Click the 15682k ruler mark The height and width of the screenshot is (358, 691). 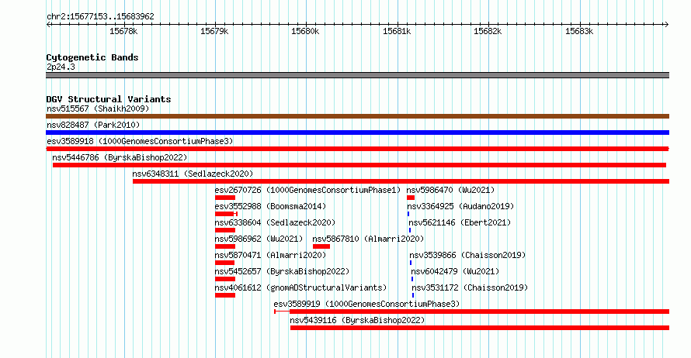(x=488, y=31)
